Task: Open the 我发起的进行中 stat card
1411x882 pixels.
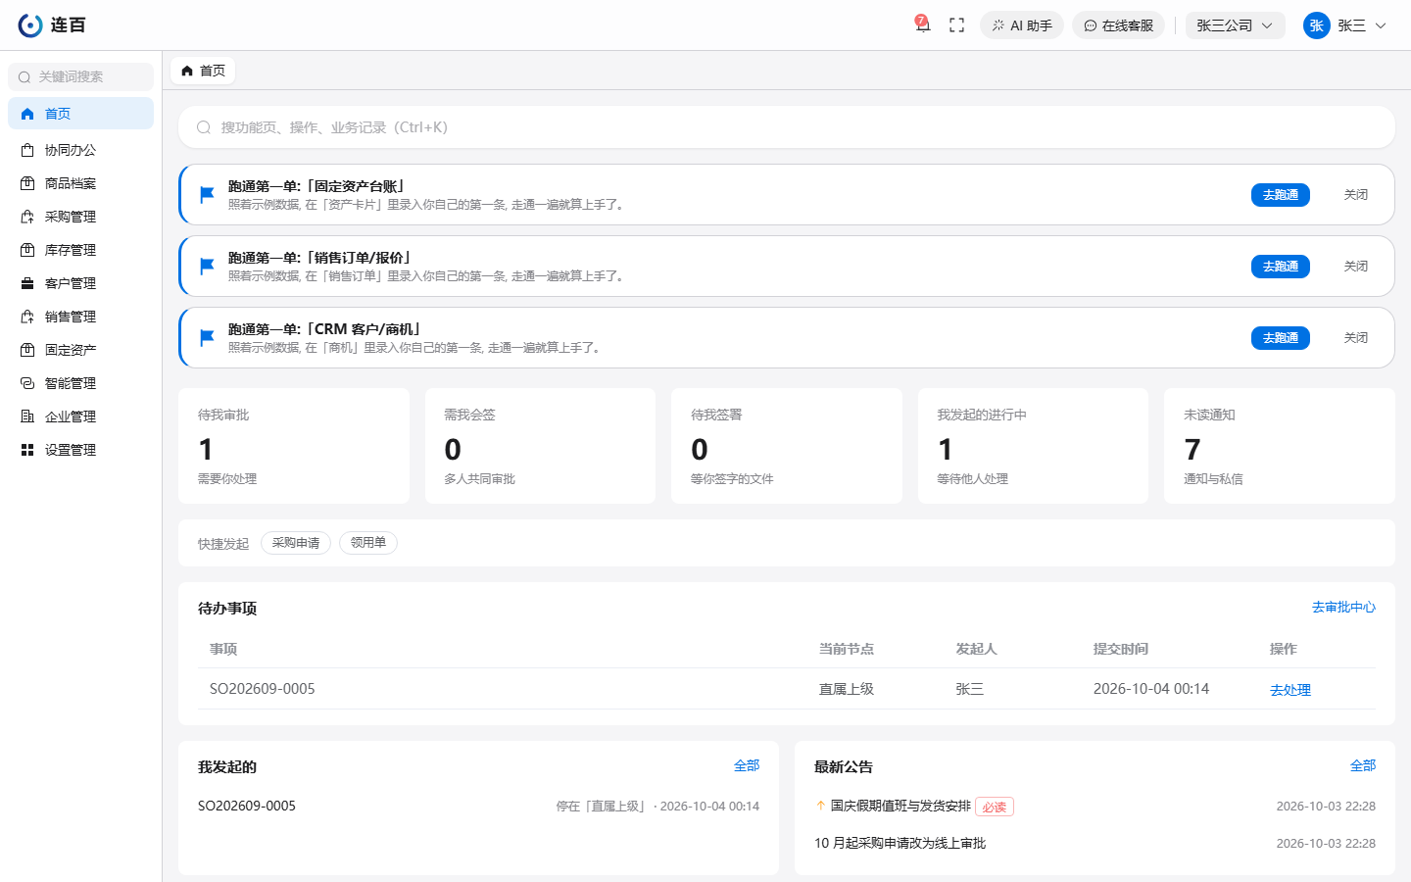Action: [x=1033, y=446]
